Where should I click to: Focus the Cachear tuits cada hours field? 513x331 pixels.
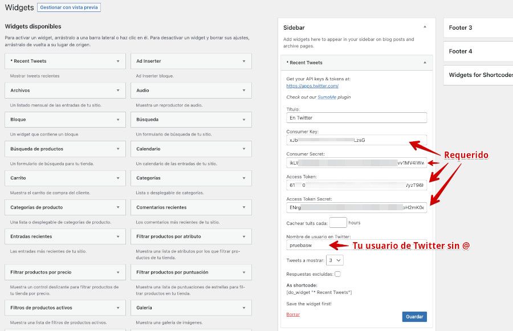click(x=338, y=222)
